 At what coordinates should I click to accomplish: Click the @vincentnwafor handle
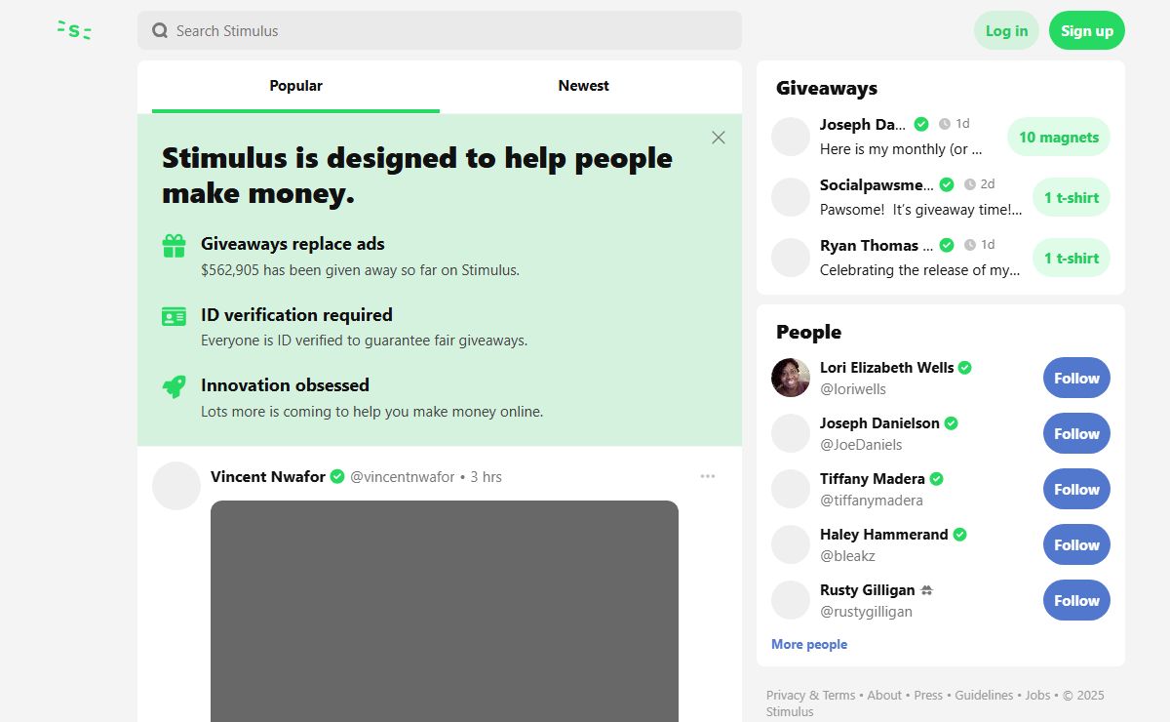403,477
